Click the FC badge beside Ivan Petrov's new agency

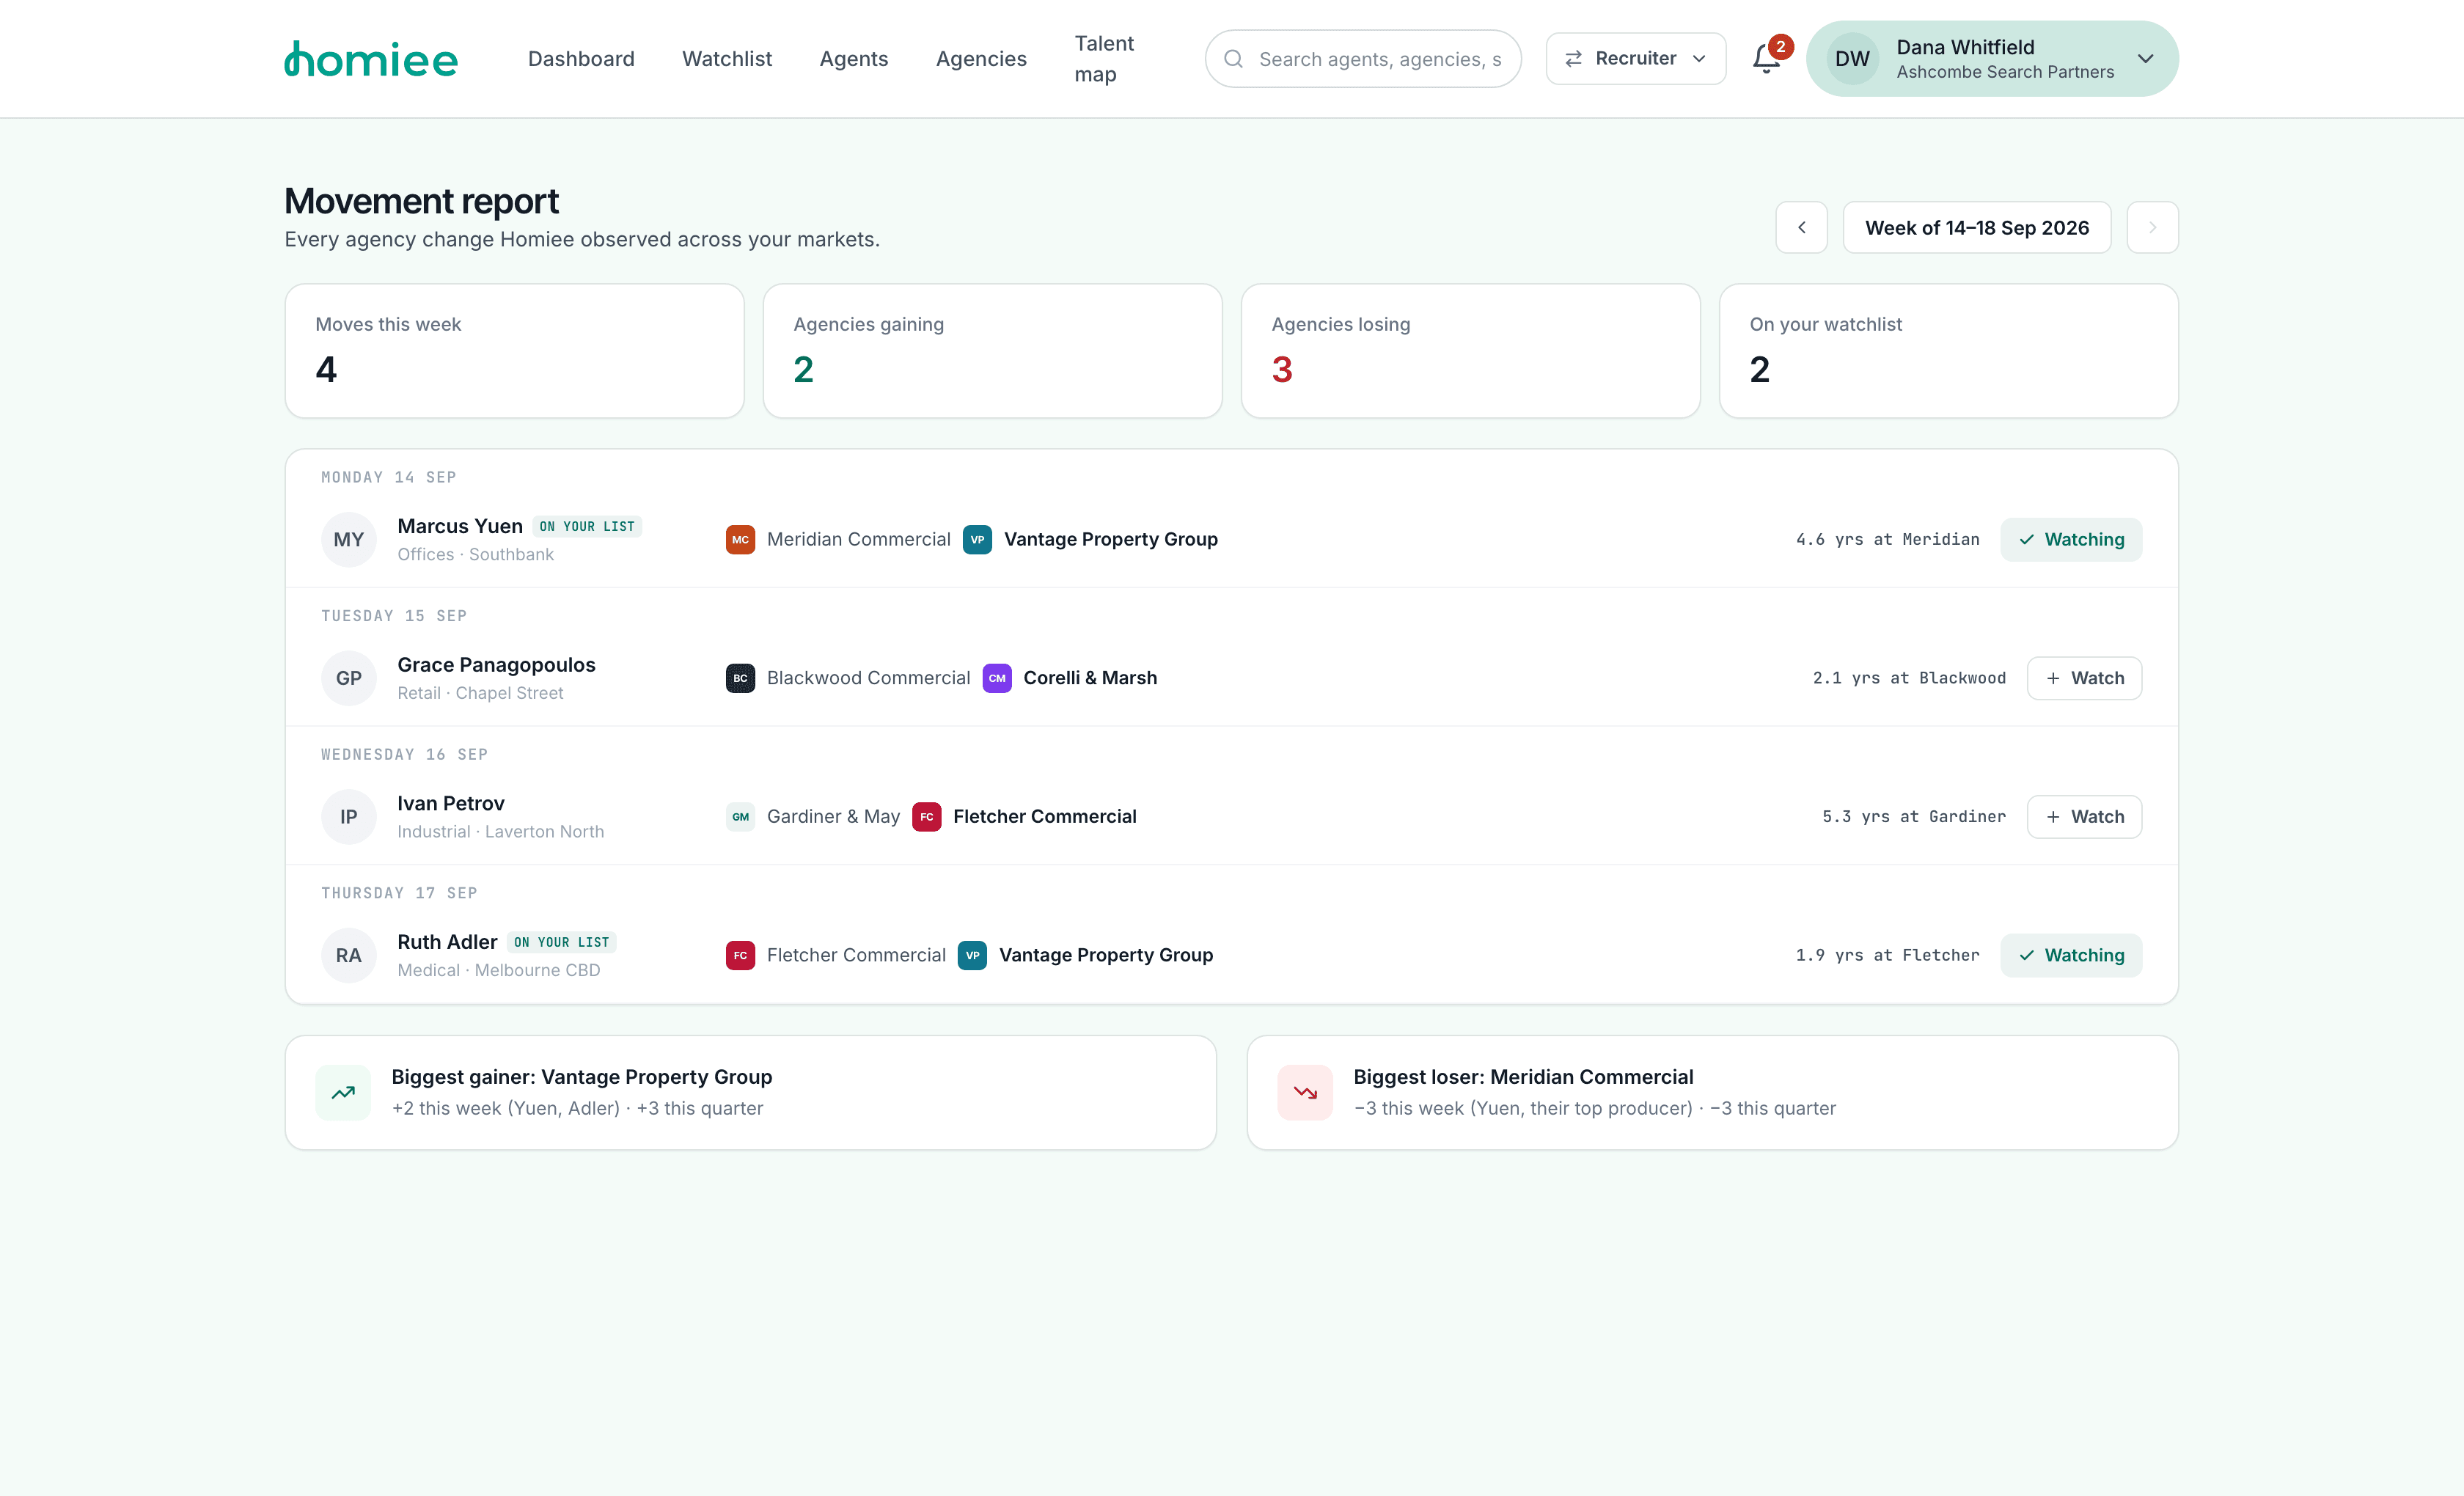tap(927, 817)
